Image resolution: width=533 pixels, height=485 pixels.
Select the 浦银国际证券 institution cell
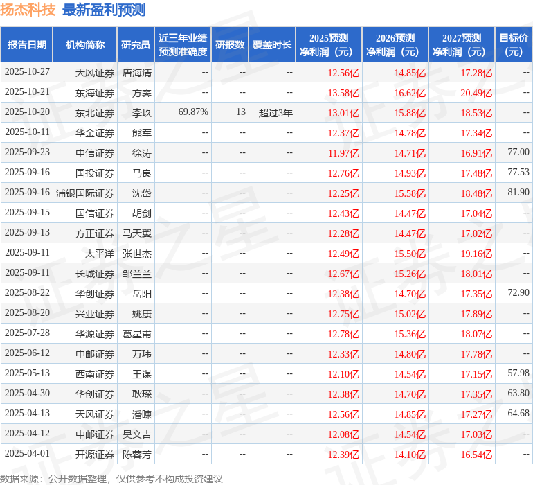click(x=85, y=193)
